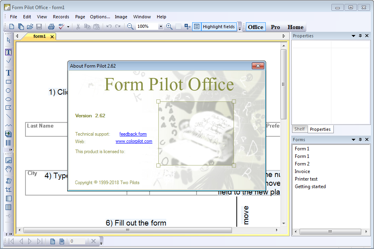The height and width of the screenshot is (249, 374).
Task: Select the crop tool in left toolbar
Action: point(9,190)
